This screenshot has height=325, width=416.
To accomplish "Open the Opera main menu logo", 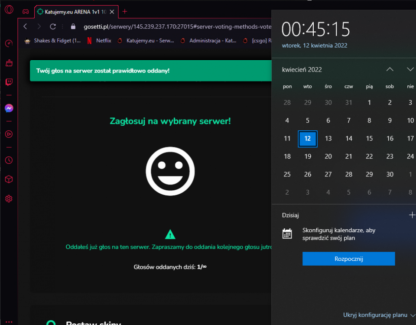I will (x=9, y=10).
